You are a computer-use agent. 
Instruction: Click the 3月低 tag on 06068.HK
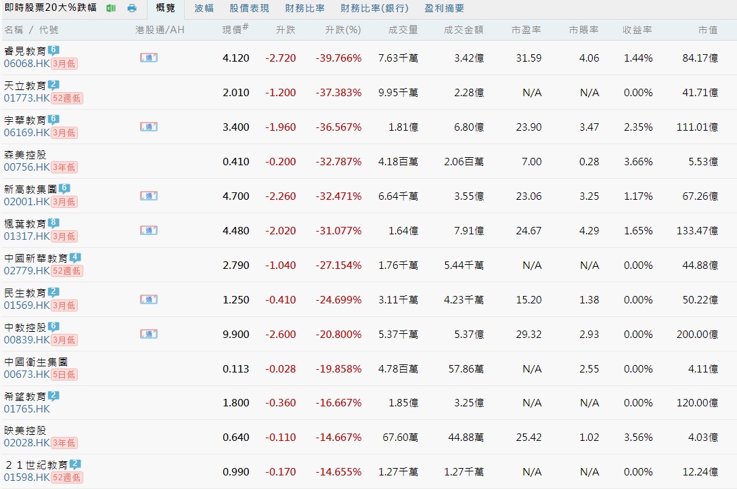pyautogui.click(x=64, y=64)
